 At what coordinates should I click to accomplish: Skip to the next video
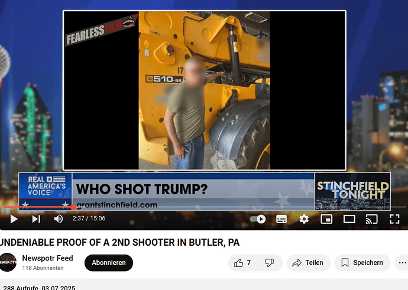pyautogui.click(x=36, y=219)
